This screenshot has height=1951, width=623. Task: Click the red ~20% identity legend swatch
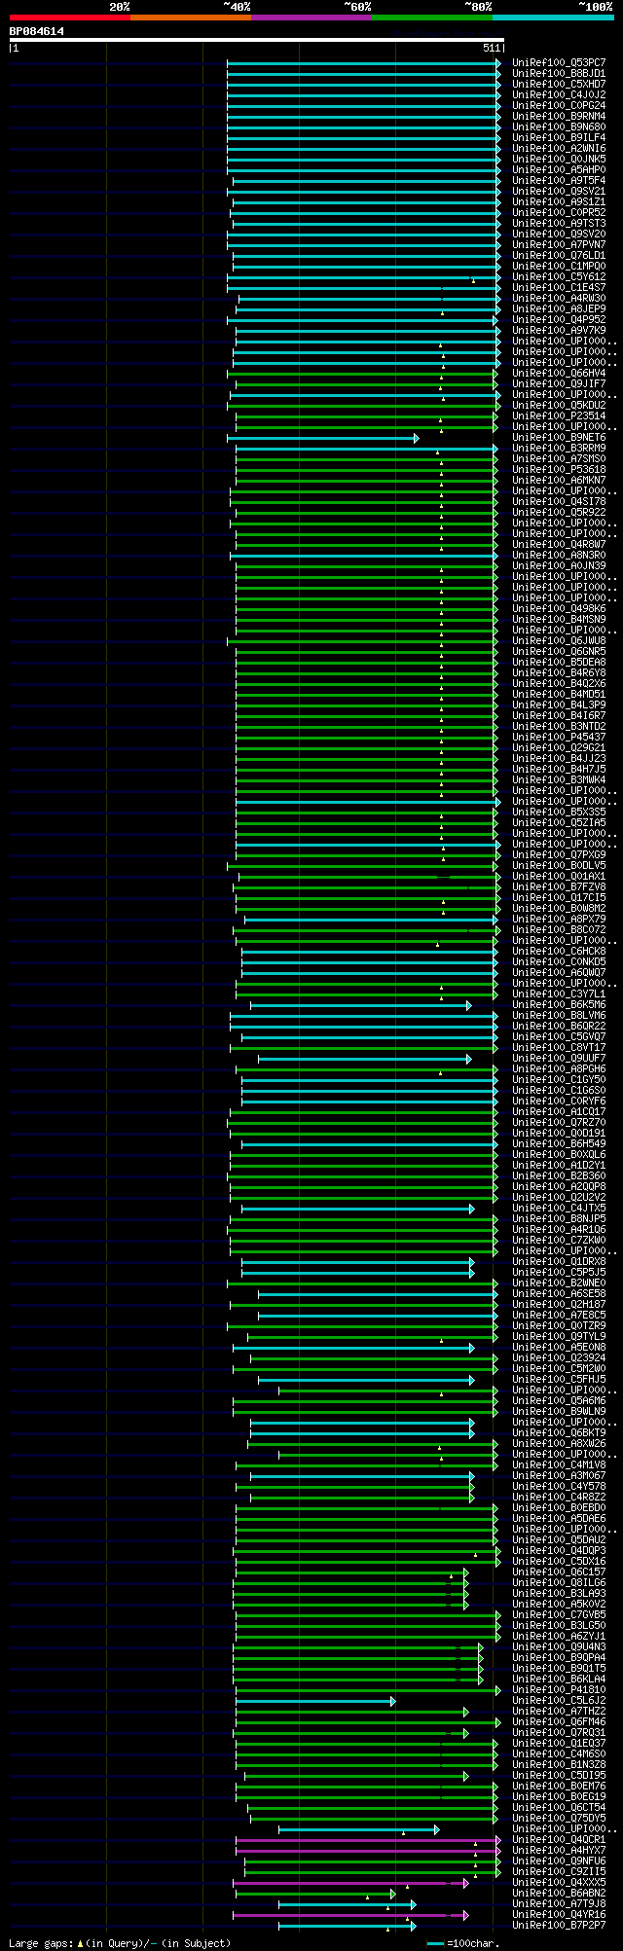(x=69, y=18)
